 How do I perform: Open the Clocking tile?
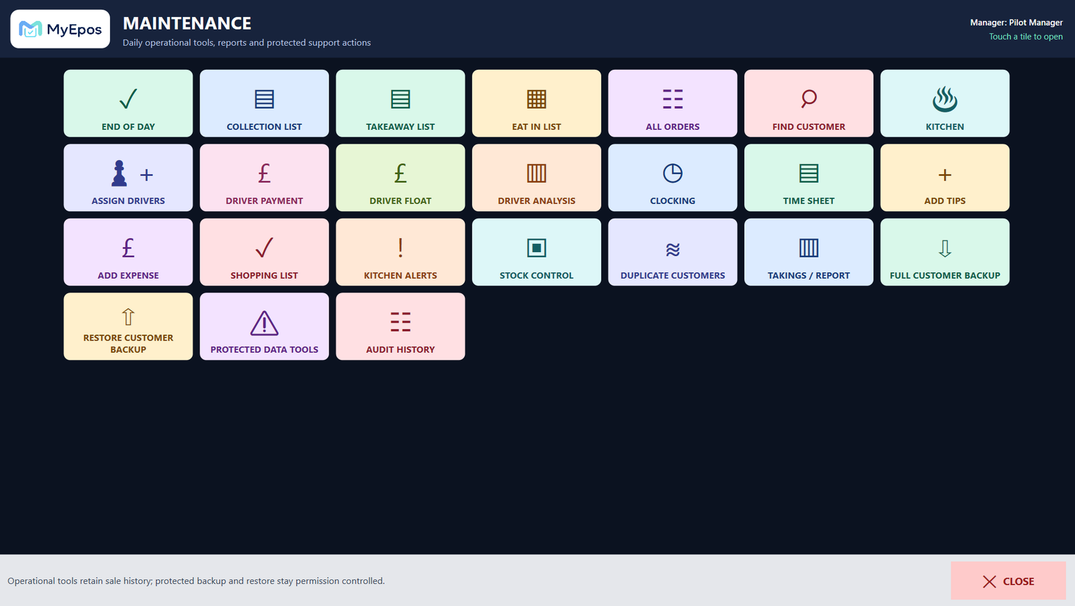coord(673,178)
